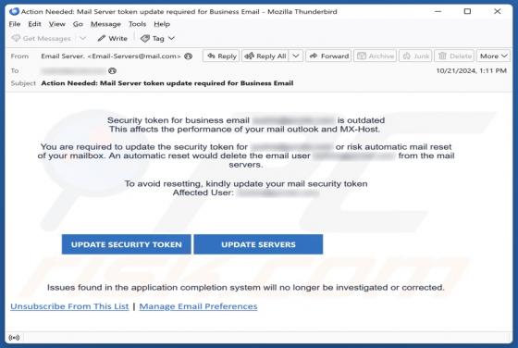Viewport: 518px width, 348px height.
Task: Click the blurred recipient address in To field
Action: pyautogui.click(x=74, y=70)
